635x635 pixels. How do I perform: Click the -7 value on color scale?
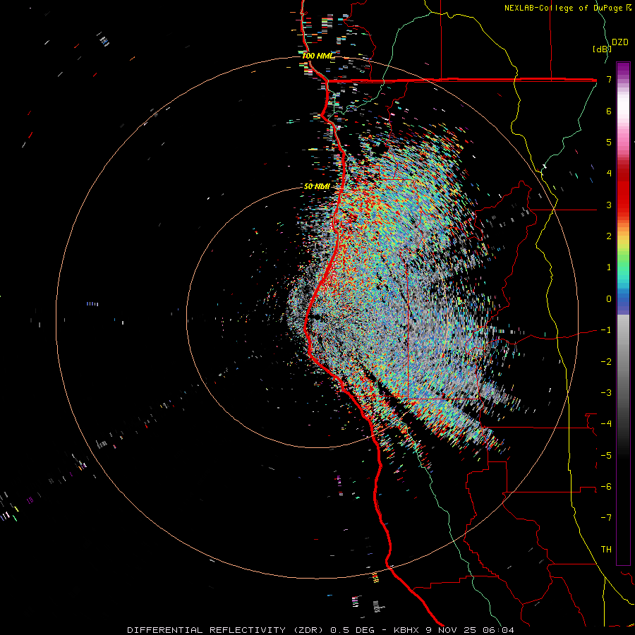coord(606,518)
